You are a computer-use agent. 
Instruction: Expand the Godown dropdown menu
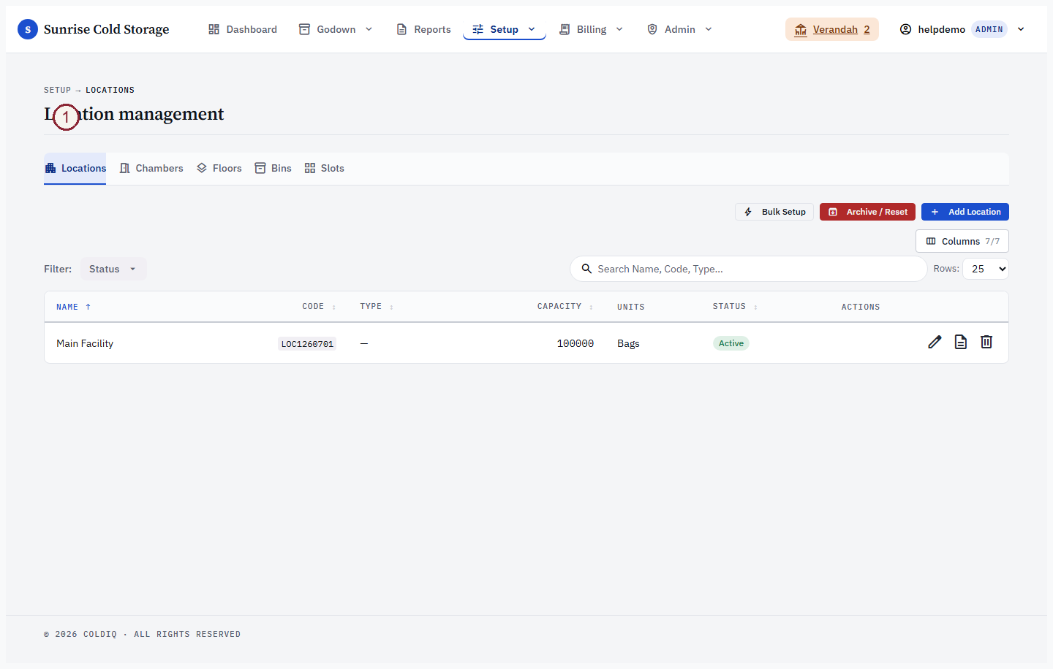336,29
